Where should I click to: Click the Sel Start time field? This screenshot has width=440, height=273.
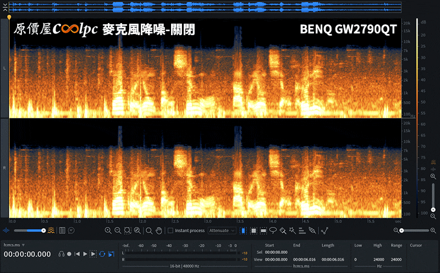pos(276,252)
